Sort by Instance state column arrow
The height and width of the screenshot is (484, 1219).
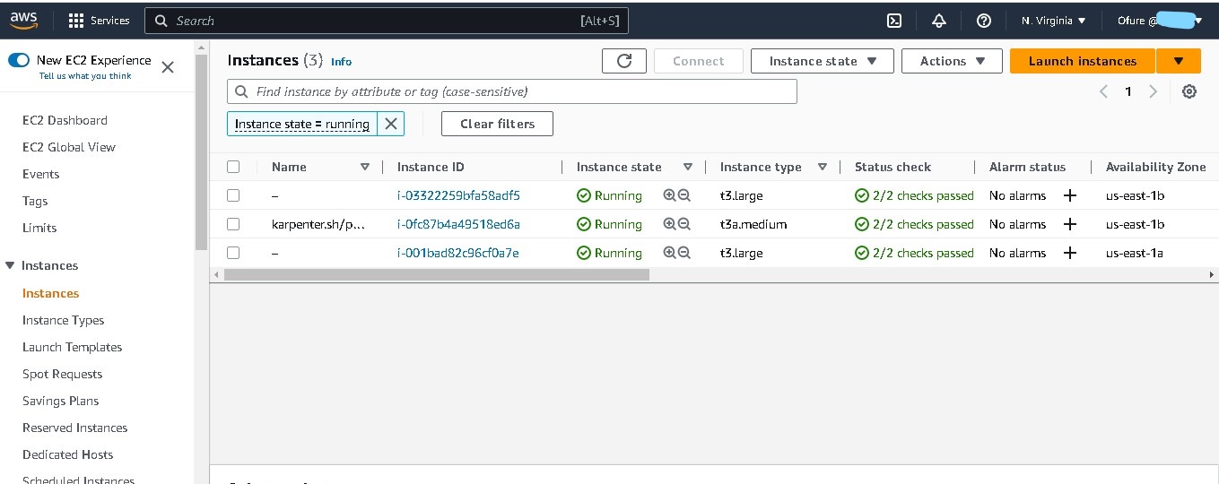point(688,167)
